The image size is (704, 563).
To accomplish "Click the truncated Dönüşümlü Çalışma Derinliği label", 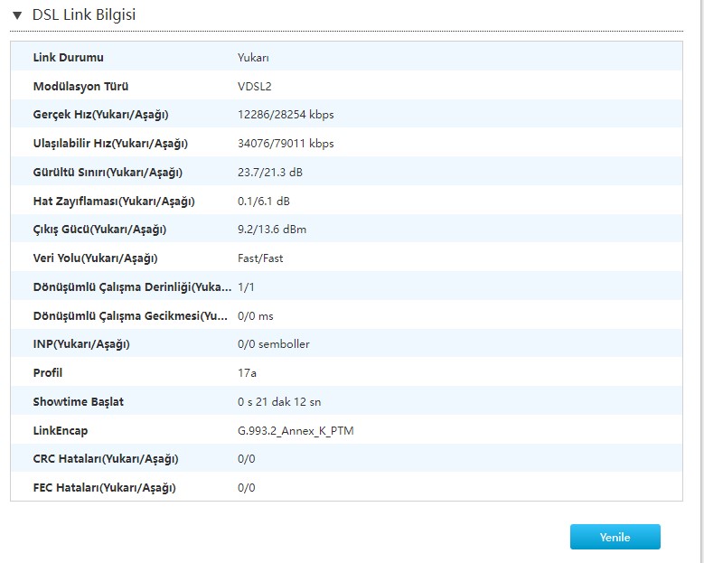I will click(132, 287).
